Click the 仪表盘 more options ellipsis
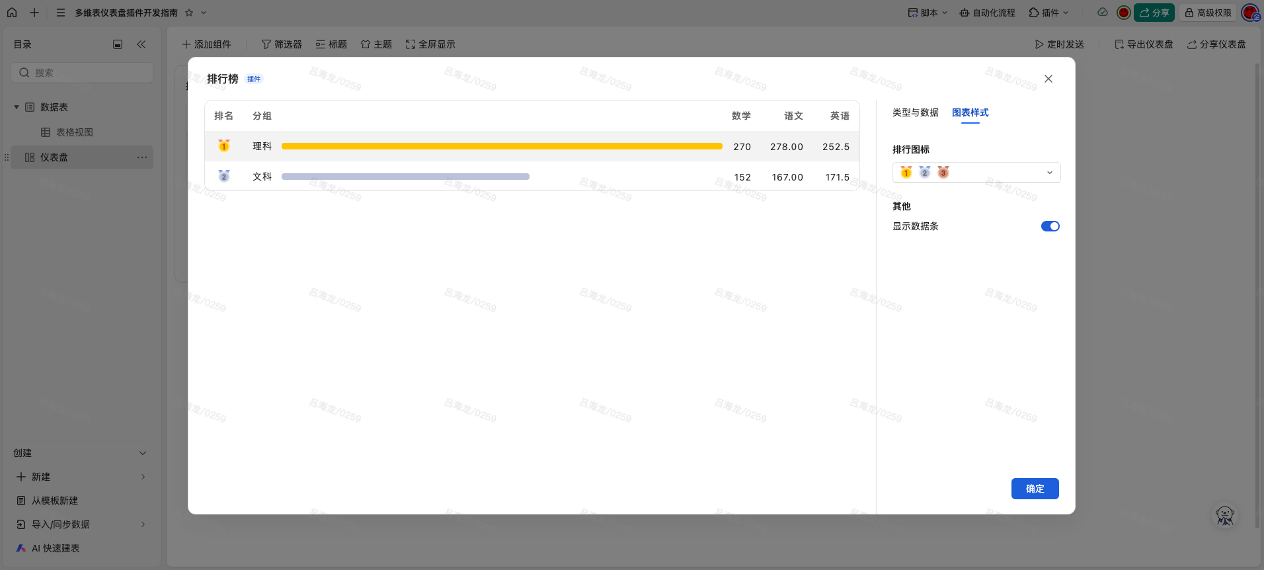The image size is (1264, 570). coord(142,157)
